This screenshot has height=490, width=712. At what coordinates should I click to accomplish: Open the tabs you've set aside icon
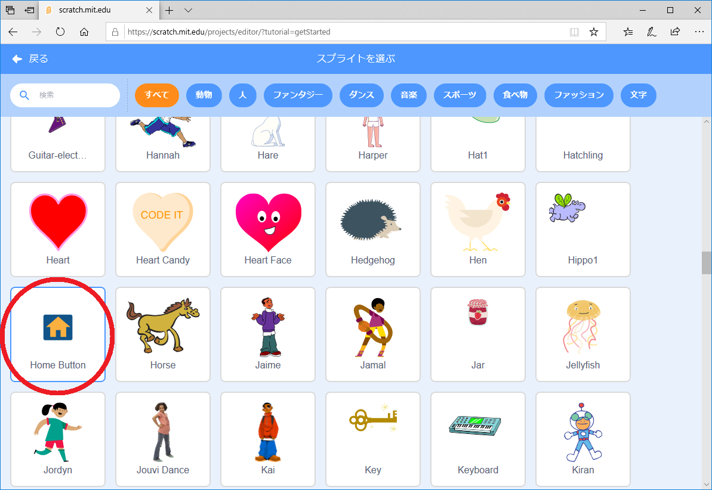click(x=10, y=10)
